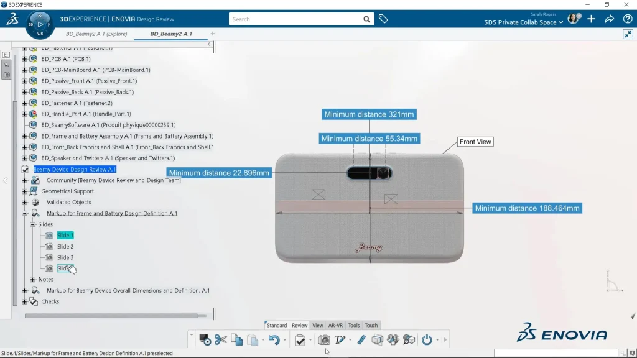The height and width of the screenshot is (358, 637).
Task: Click the camera Capture icon
Action: (324, 340)
